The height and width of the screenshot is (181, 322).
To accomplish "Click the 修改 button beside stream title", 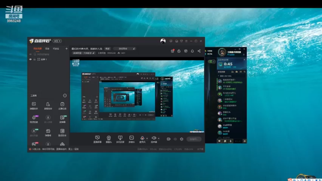I will pos(107,49).
